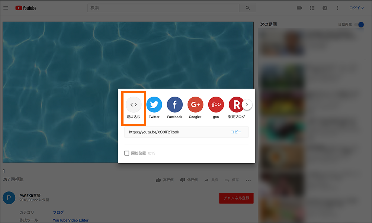The image size is (372, 223).
Task: Save the video with 保存 button
Action: pos(232,180)
